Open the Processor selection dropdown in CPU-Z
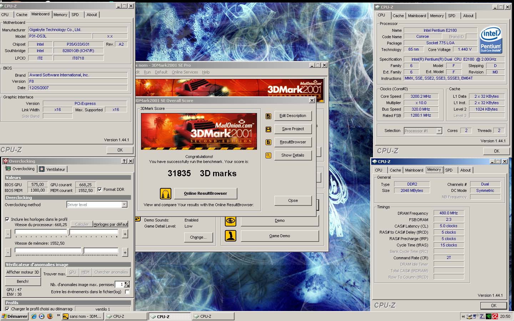 click(439, 131)
